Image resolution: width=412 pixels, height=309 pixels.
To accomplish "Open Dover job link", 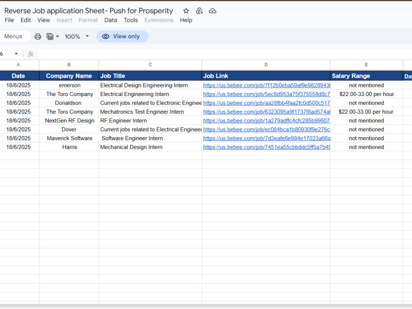I will tap(267, 129).
